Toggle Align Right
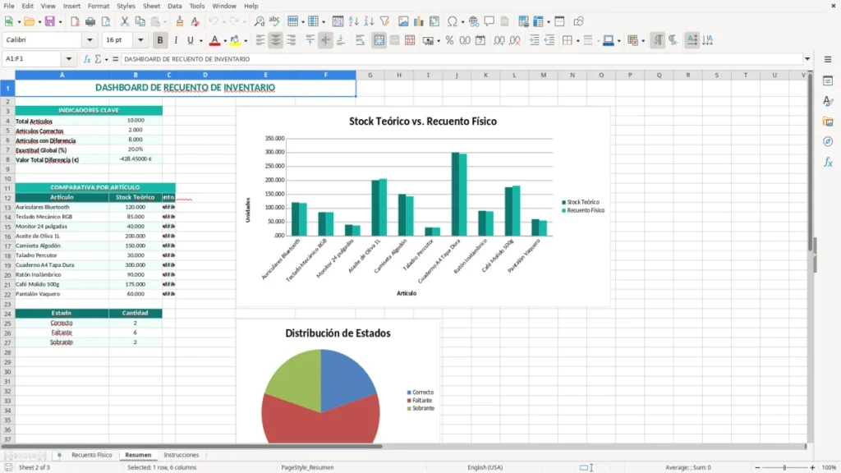This screenshot has height=473, width=841. pyautogui.click(x=292, y=40)
